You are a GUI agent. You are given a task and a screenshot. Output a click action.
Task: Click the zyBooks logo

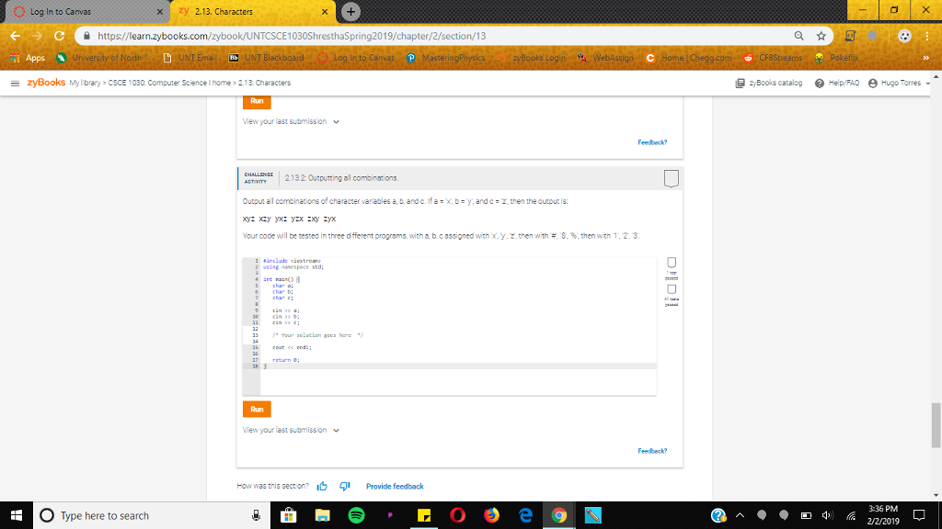click(46, 83)
